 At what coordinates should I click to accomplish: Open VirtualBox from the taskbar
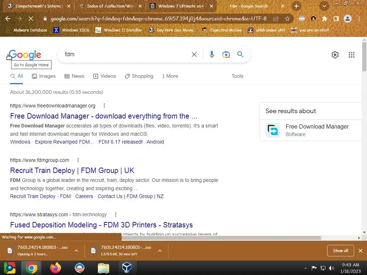[127, 268]
